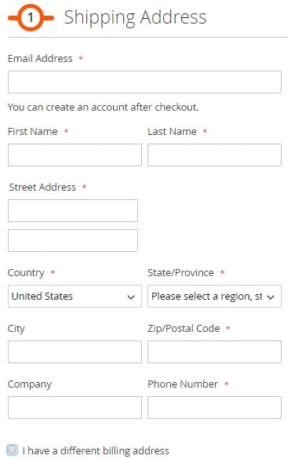Click the City input field
Screen dimensions: 291x459
pyautogui.click(x=75, y=352)
